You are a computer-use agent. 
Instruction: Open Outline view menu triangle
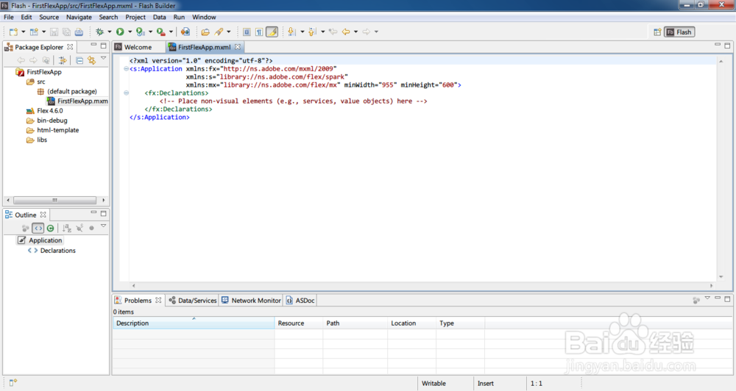click(x=103, y=226)
